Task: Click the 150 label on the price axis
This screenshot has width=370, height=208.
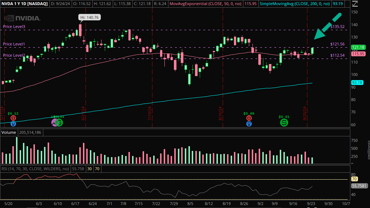Action: coord(354,12)
